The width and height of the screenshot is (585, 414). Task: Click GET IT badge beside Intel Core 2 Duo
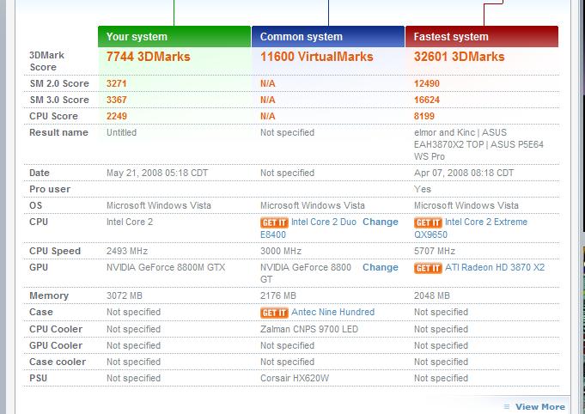[274, 222]
